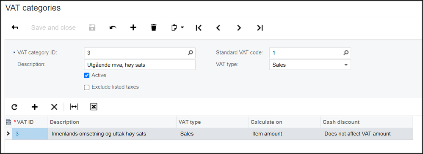423x154 pixels.
Task: Delete selected grid row with X icon
Action: [54, 107]
